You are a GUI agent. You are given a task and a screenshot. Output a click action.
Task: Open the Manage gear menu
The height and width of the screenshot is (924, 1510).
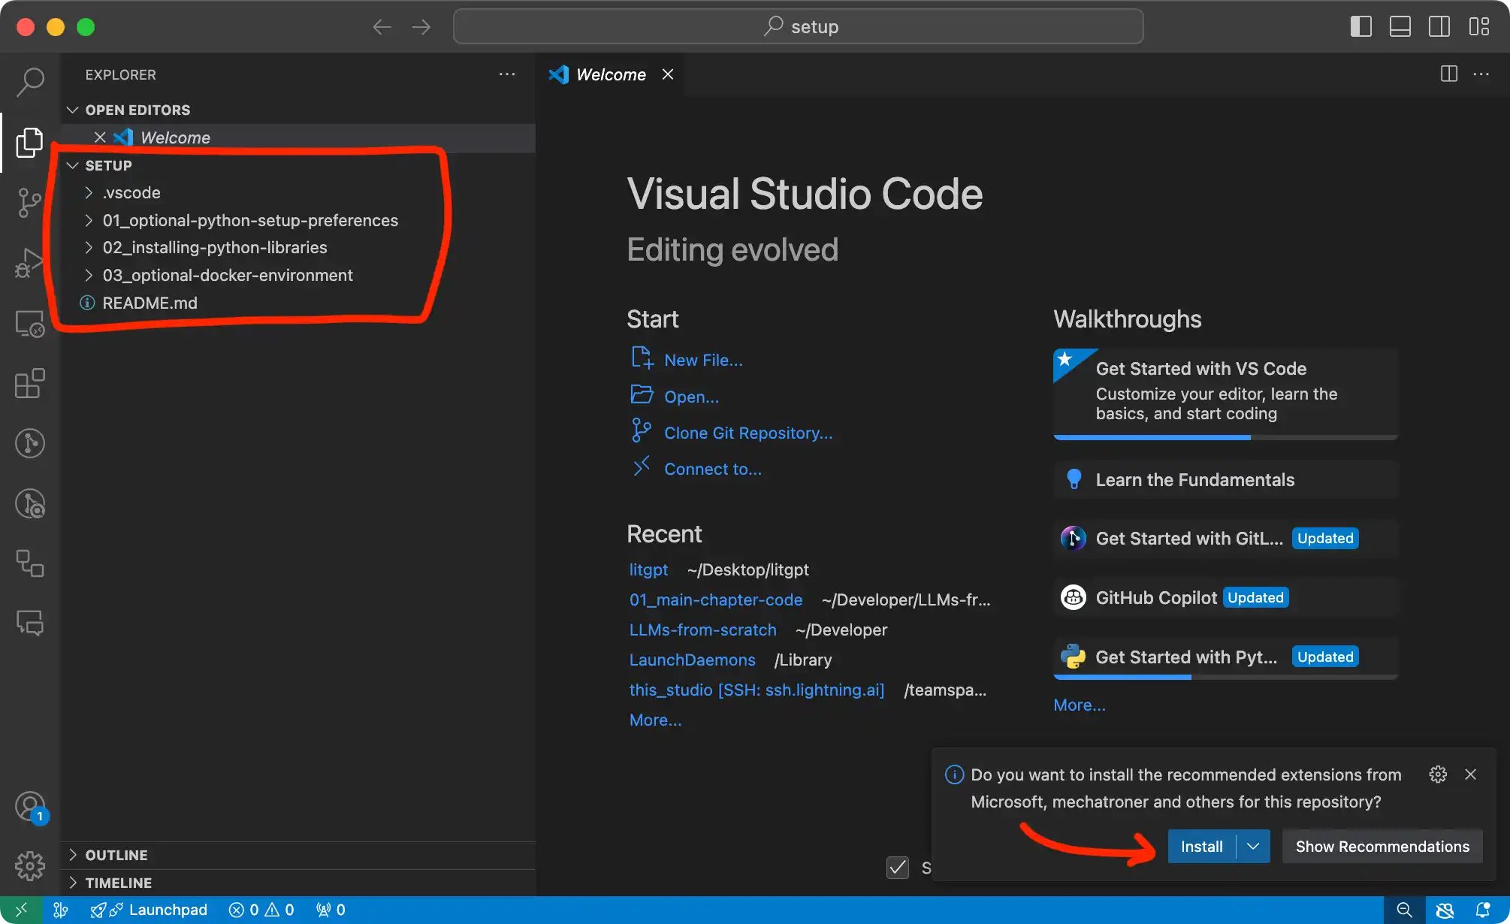(30, 865)
